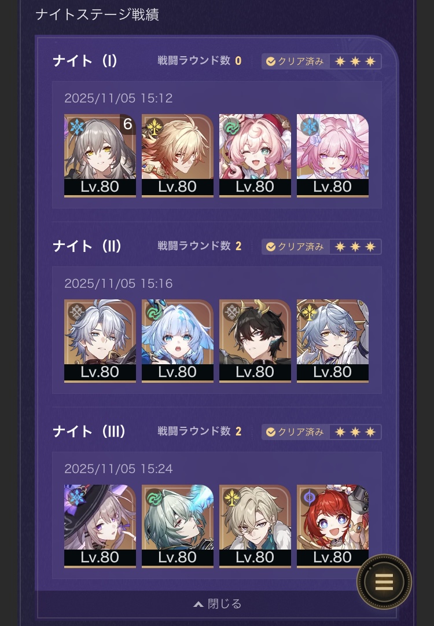Open the round floating menu button

point(384,581)
